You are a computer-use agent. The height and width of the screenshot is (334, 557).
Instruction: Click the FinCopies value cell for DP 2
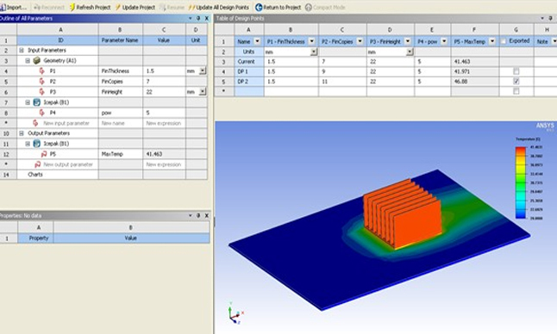342,82
